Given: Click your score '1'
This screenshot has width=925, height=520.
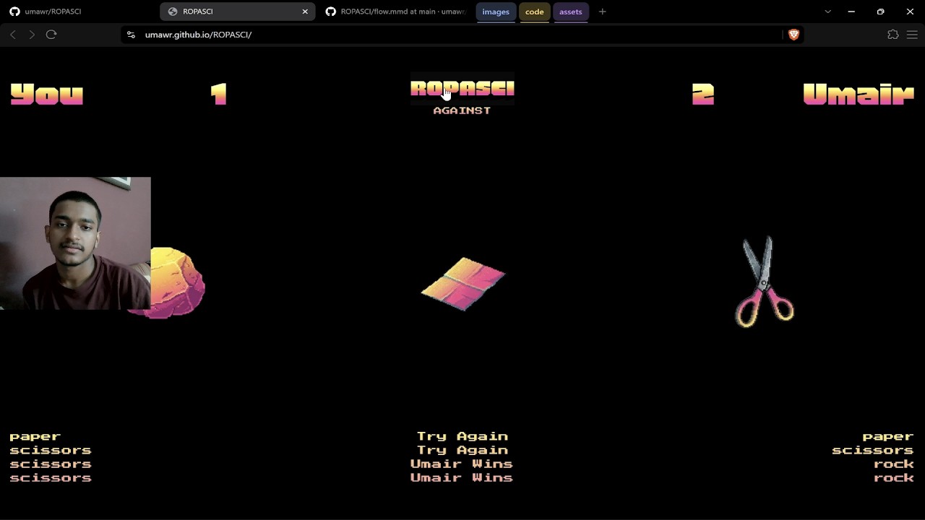Looking at the screenshot, I should pyautogui.click(x=219, y=94).
